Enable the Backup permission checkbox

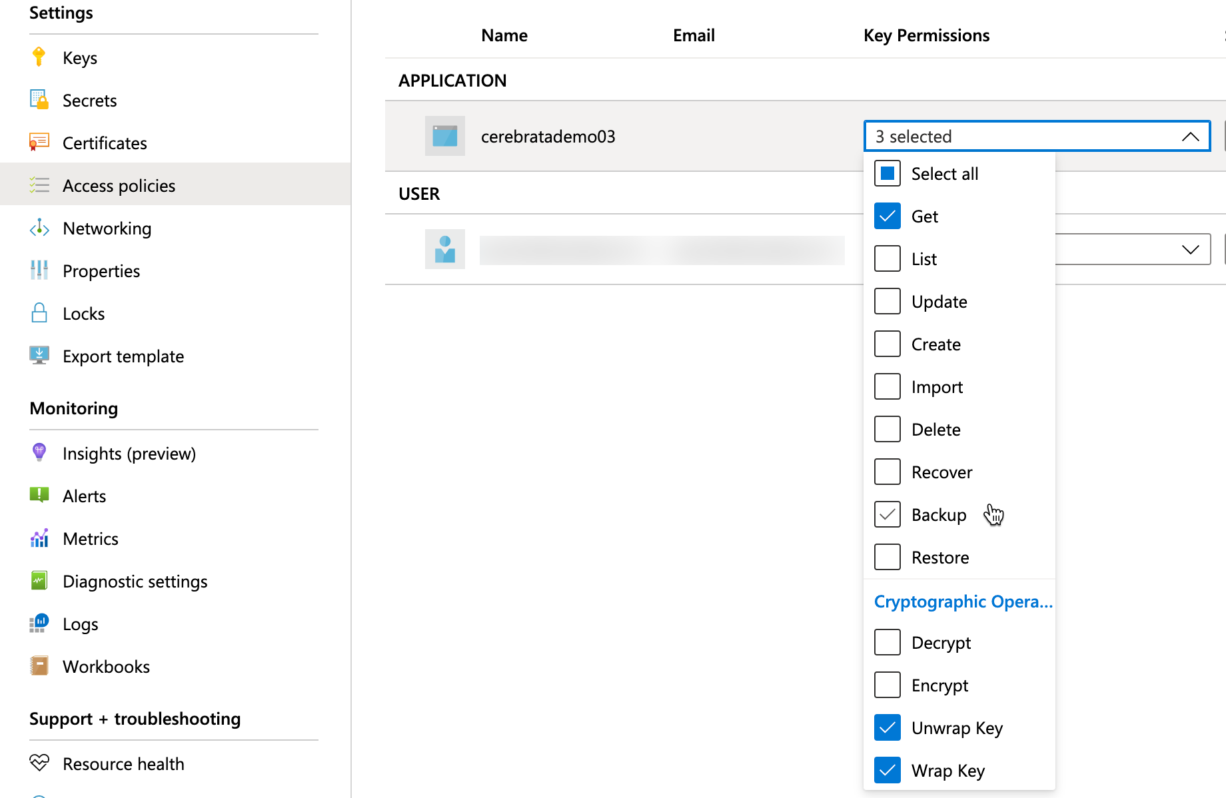[x=888, y=514]
